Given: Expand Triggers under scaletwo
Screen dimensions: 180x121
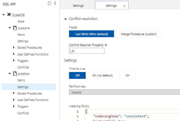Looking at the screenshot, I should click(x=14, y=106).
